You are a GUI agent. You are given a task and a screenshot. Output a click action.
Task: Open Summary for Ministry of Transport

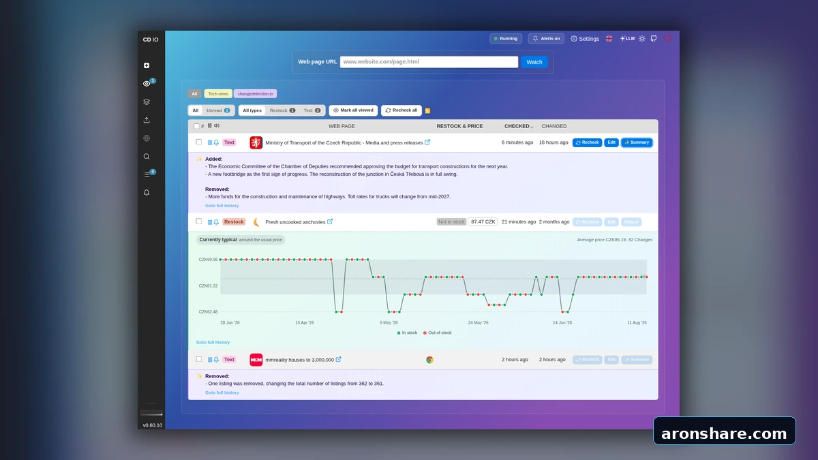point(637,142)
